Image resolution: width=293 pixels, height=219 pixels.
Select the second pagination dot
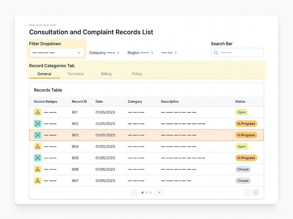[x=146, y=192]
